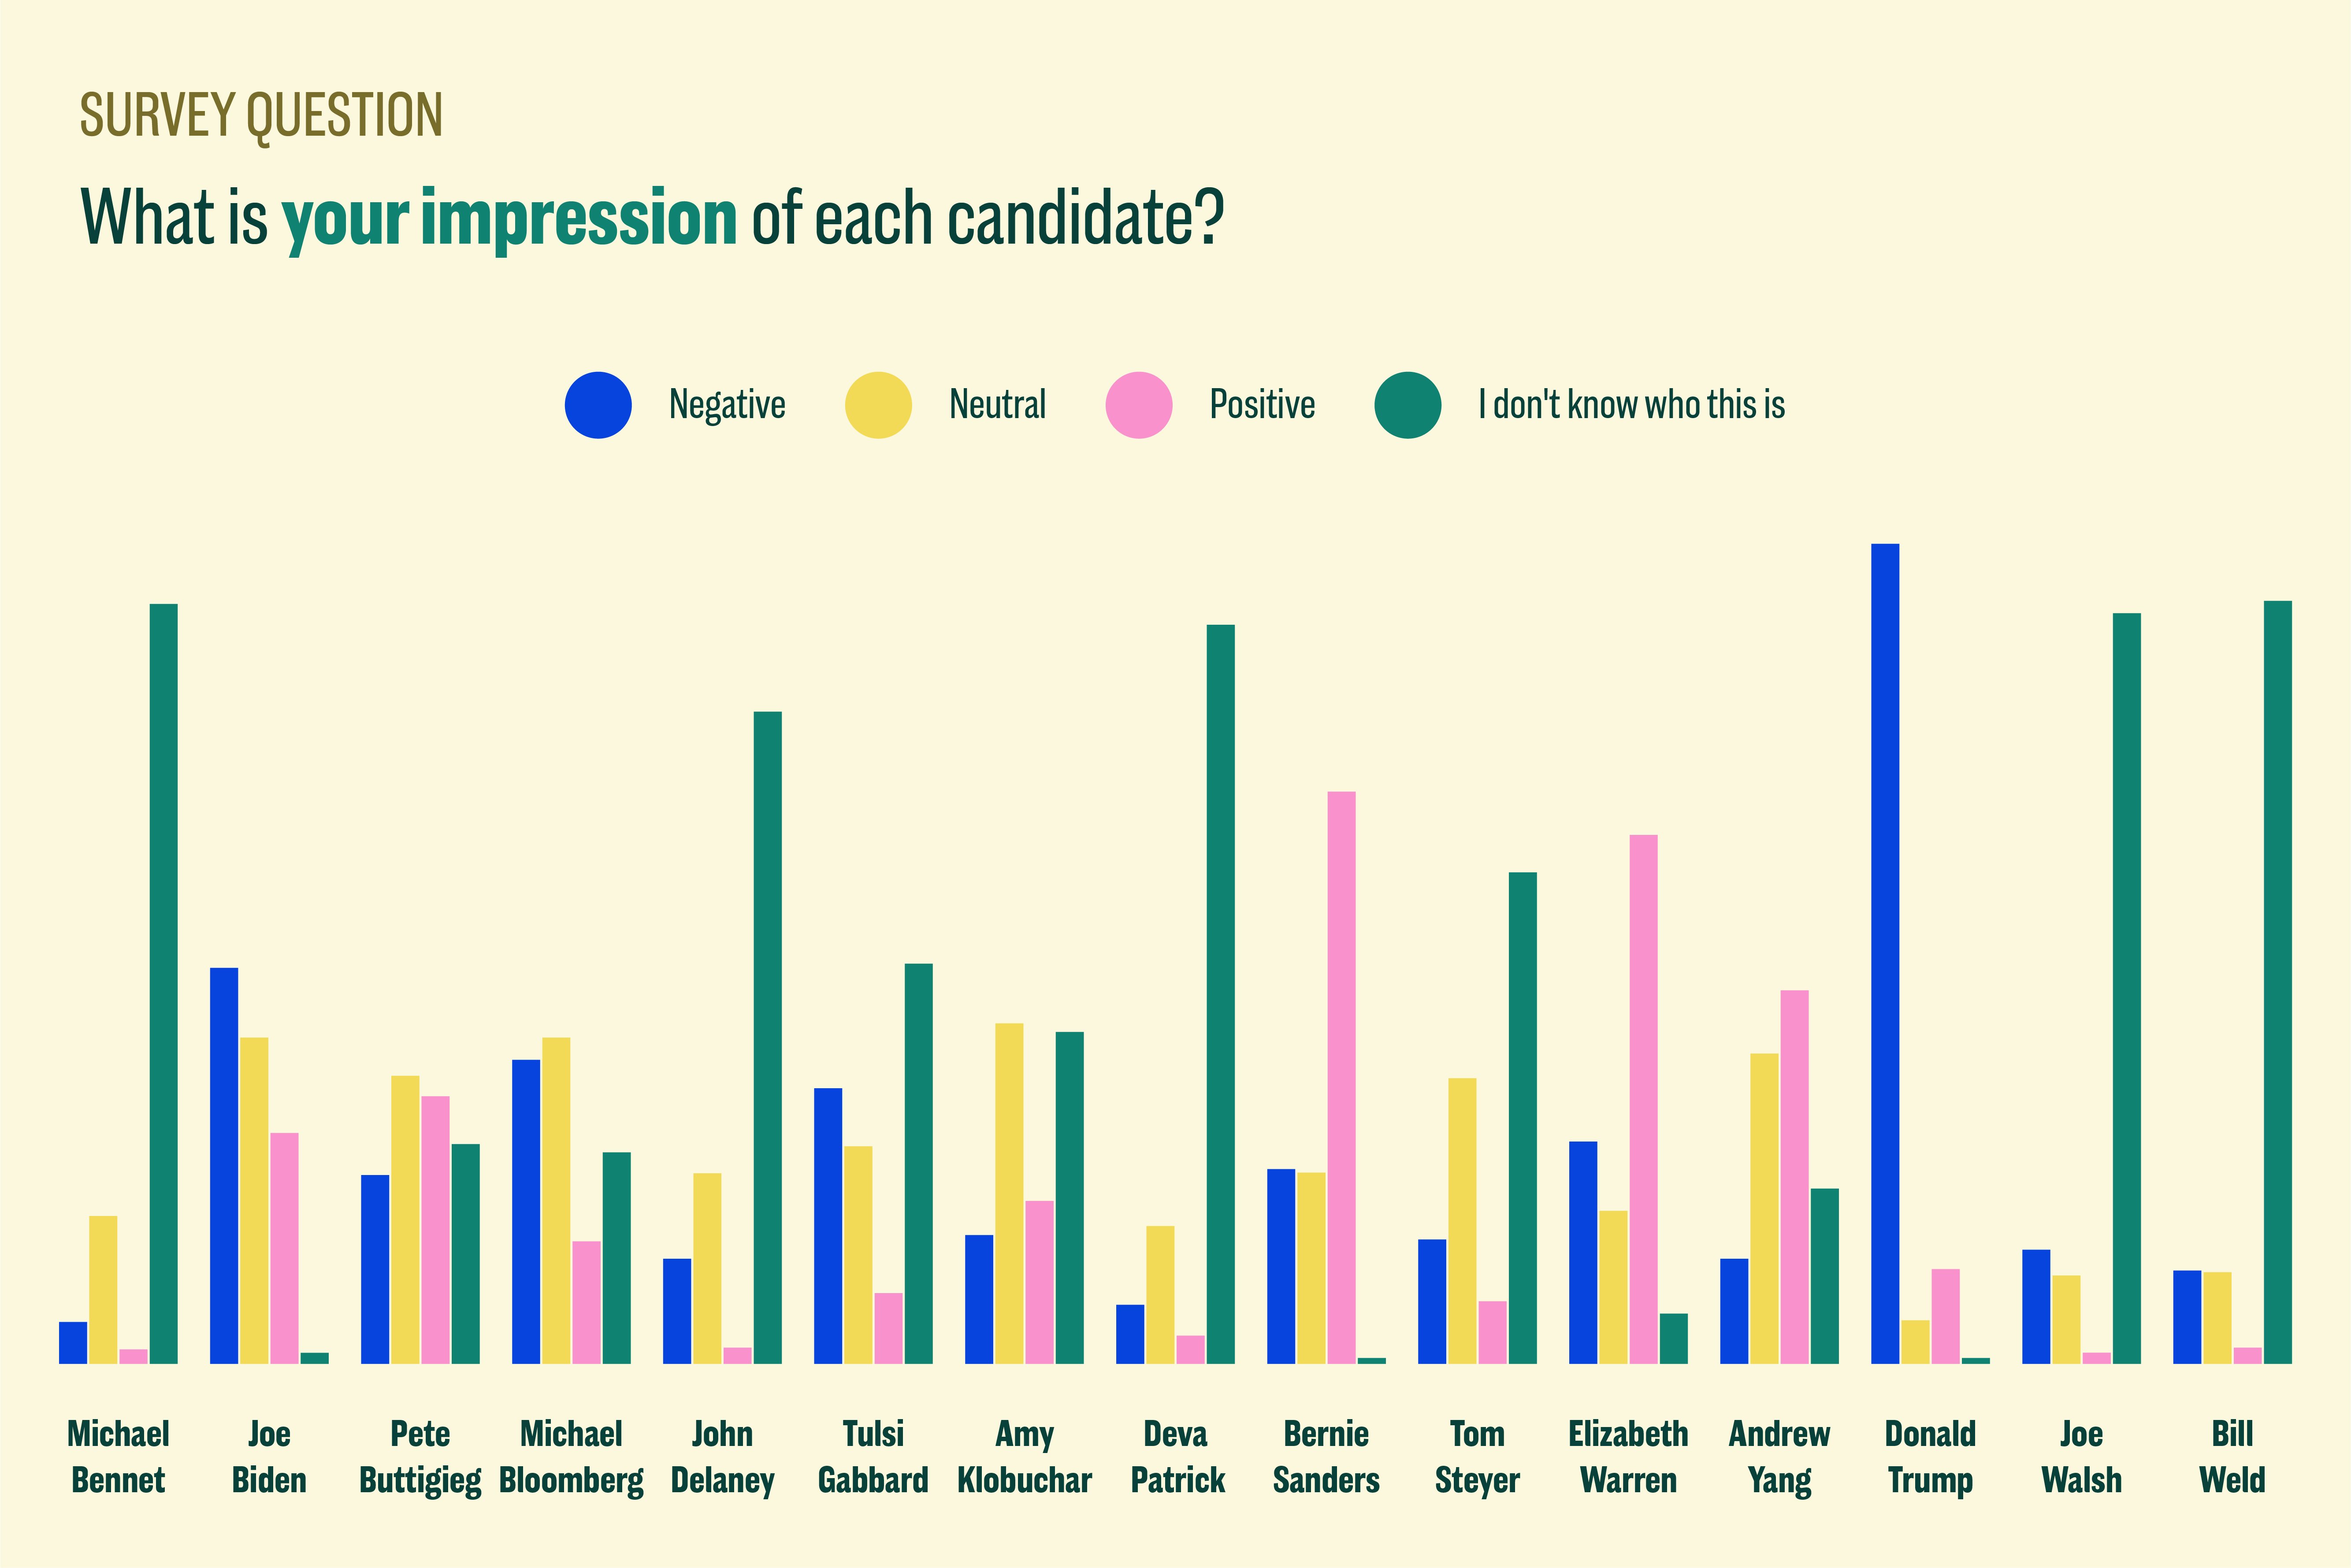
Task: Select the Bill Weld axis label
Action: click(x=2232, y=1456)
